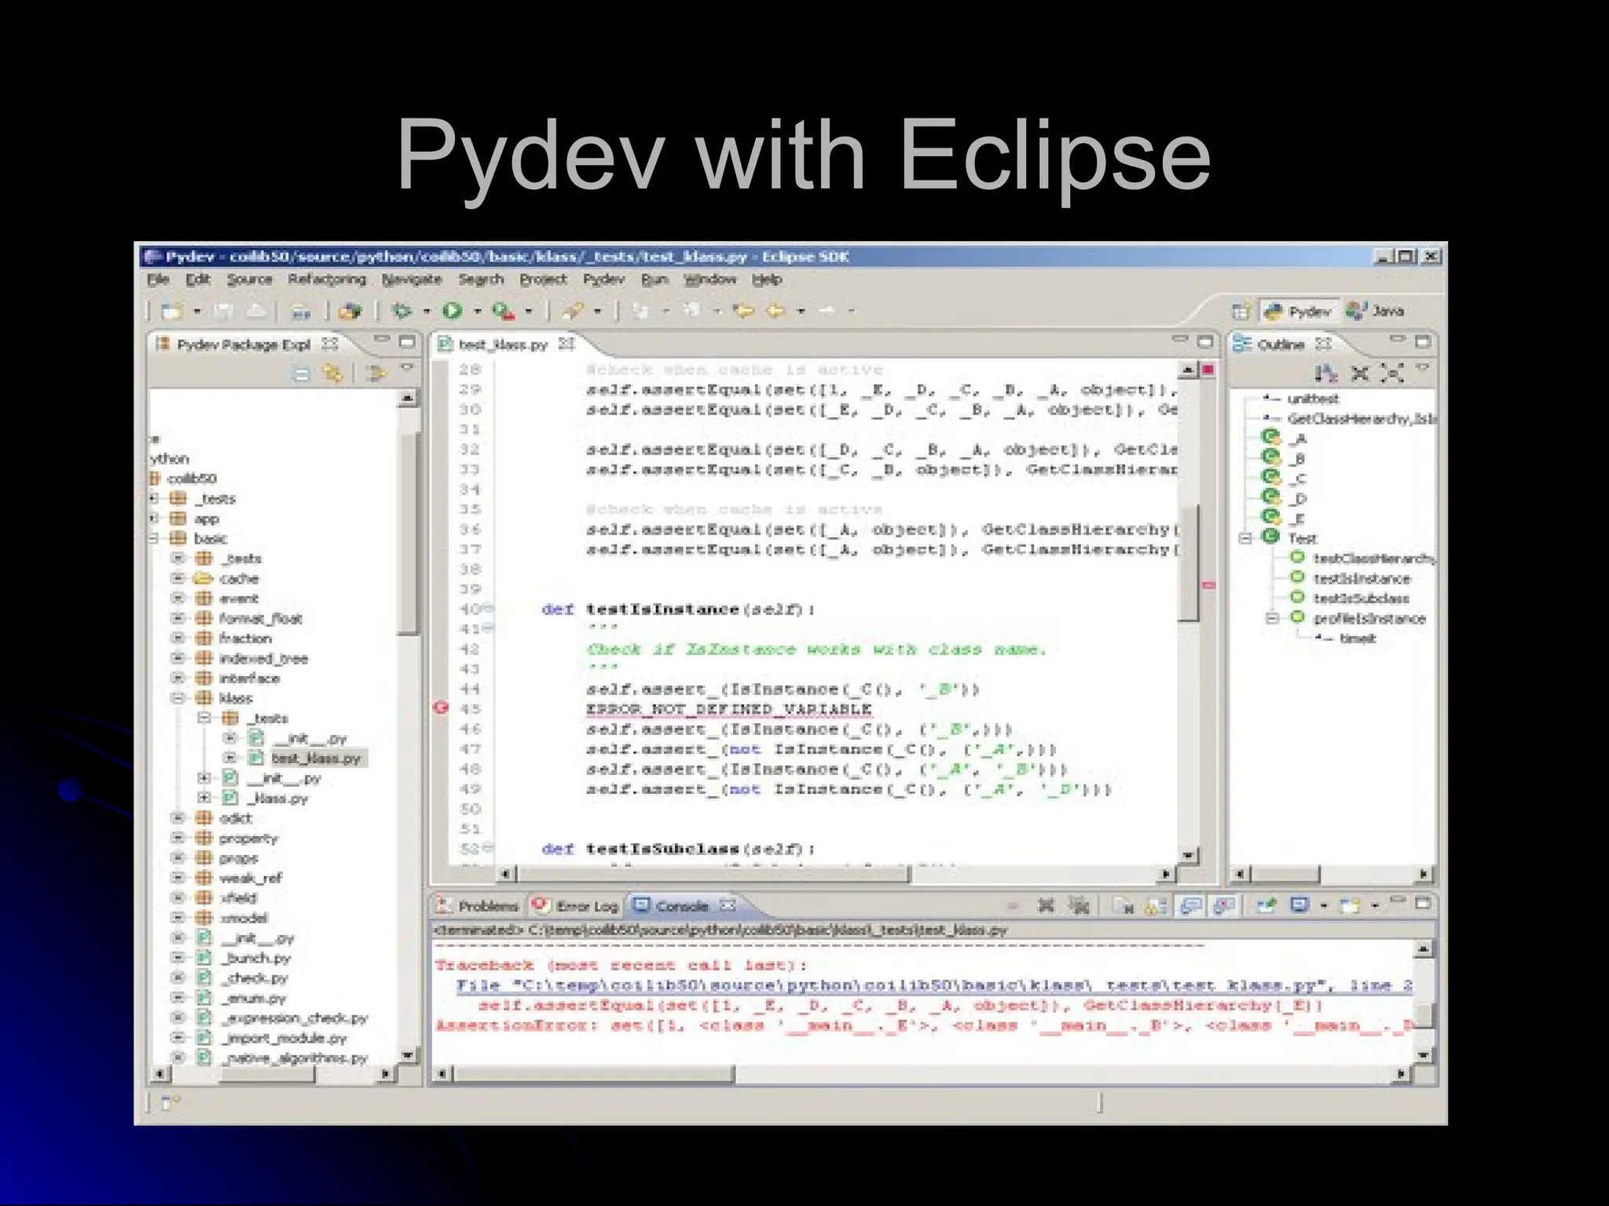Collapse the klass package tree node
1609x1206 pixels.
[x=179, y=698]
